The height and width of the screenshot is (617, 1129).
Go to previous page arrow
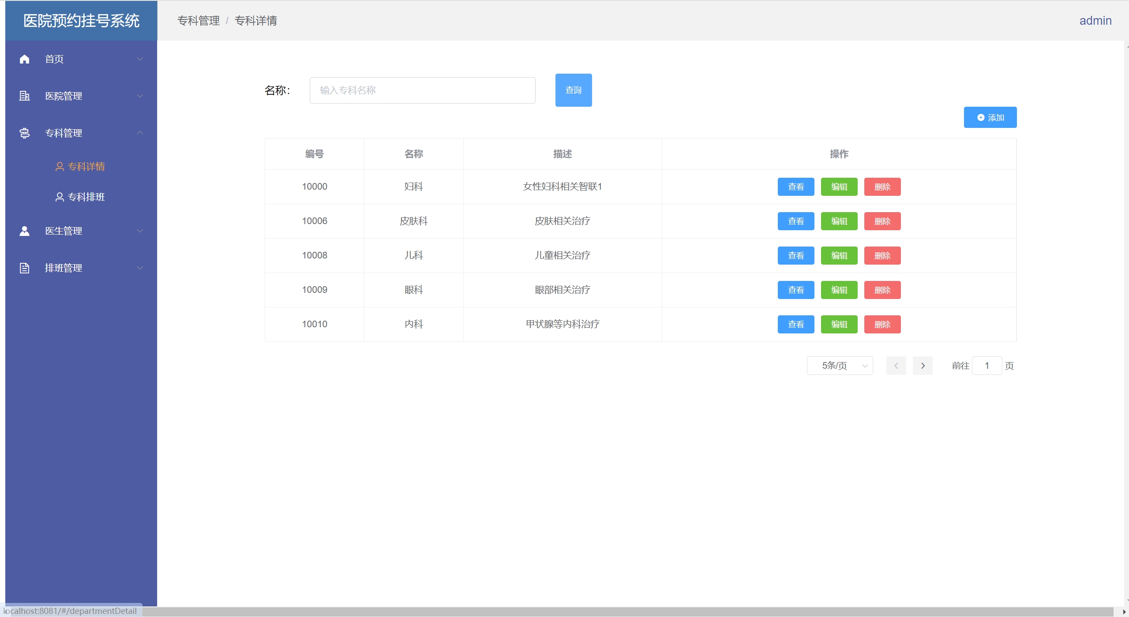click(896, 366)
